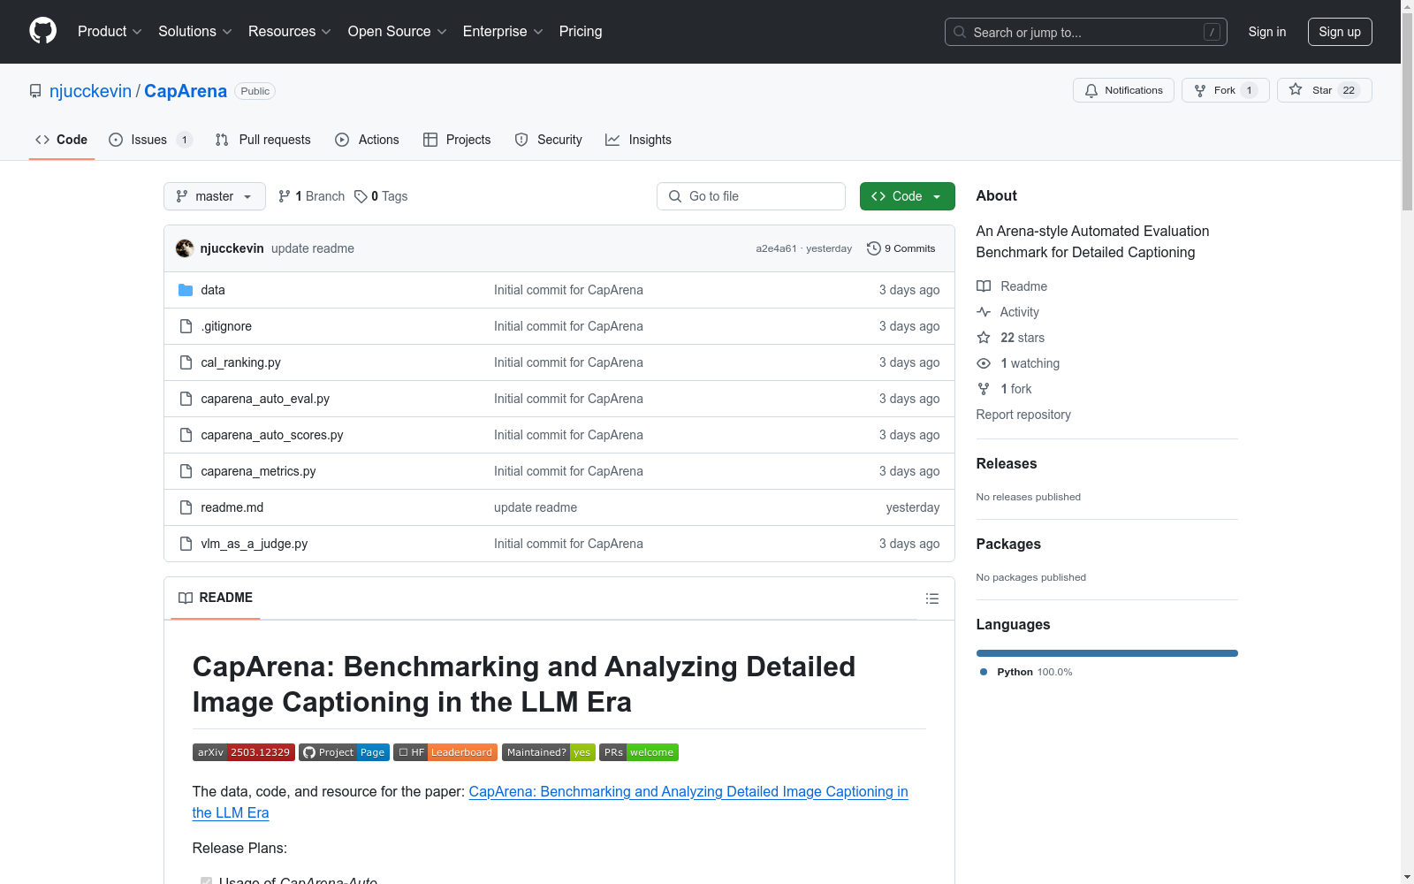The image size is (1414, 884).
Task: Open commit hash a2e4a61
Action: click(x=776, y=248)
